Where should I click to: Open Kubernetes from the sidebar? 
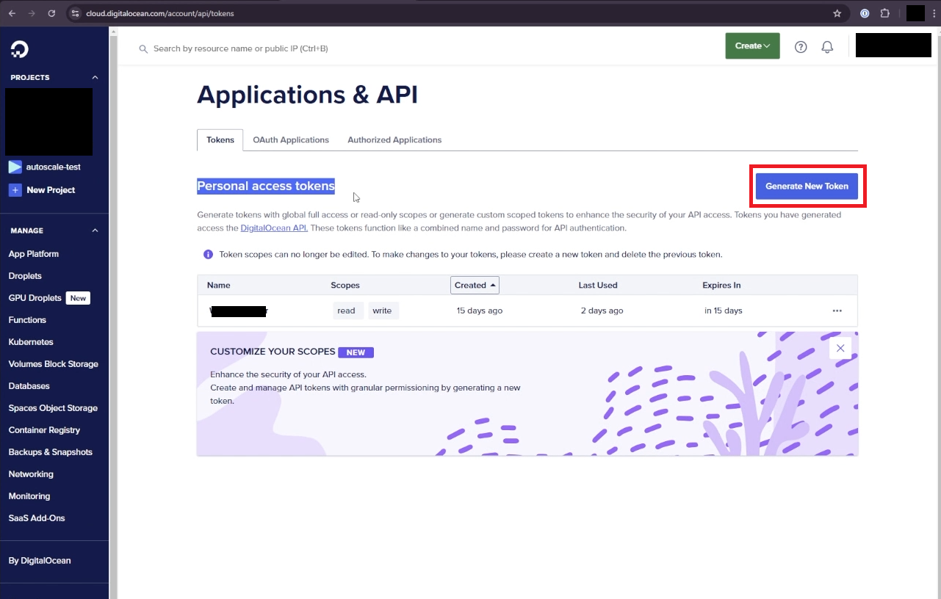31,341
